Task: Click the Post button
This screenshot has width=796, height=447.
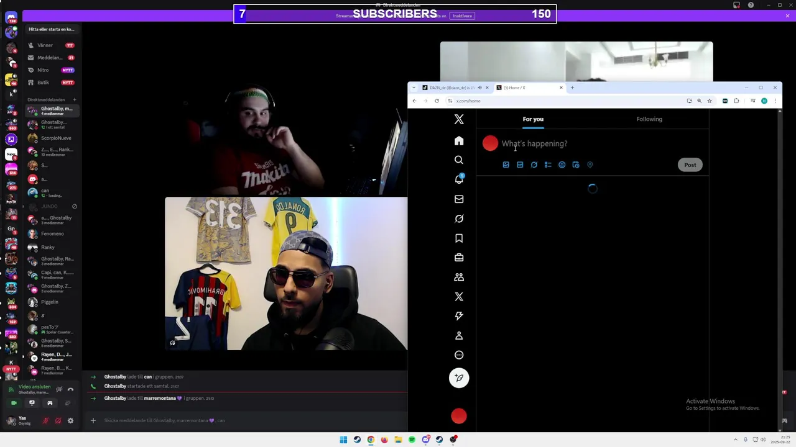Action: 690,165
